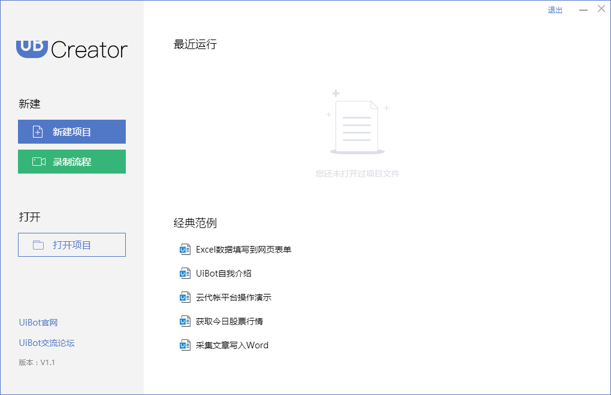Click 退出 to log out
This screenshot has height=395, width=611.
click(555, 10)
